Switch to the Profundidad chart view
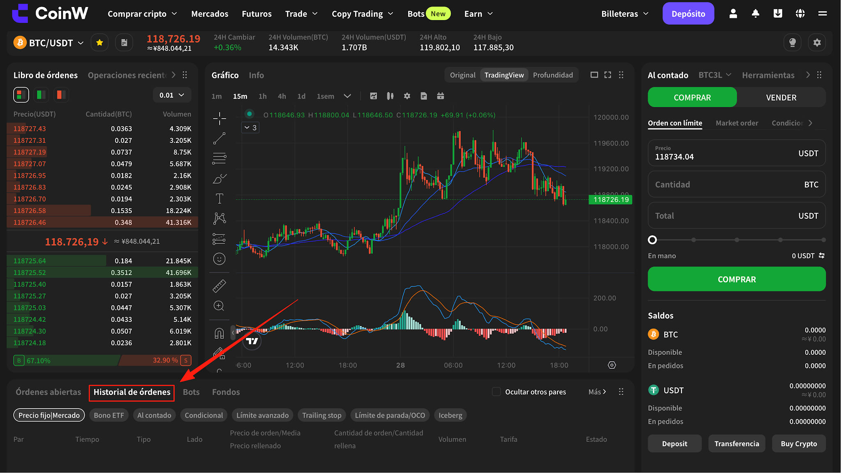Screen dimensions: 841x473 [x=553, y=75]
